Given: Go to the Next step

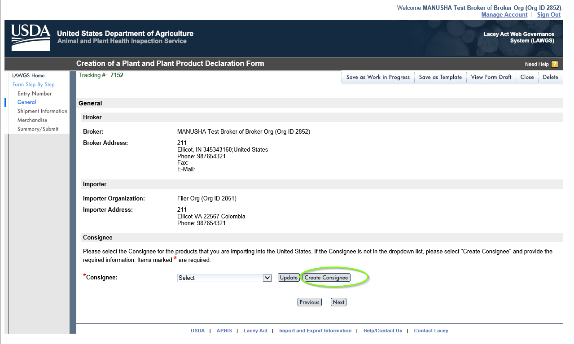Looking at the screenshot, I should (338, 302).
